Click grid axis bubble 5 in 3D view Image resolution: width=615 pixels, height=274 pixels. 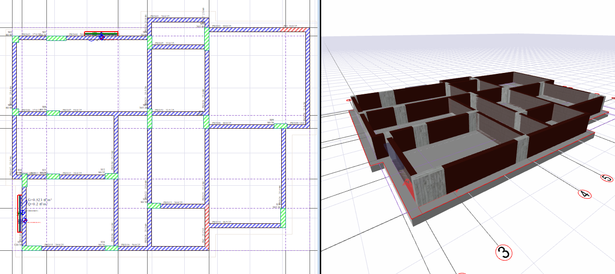(606, 178)
